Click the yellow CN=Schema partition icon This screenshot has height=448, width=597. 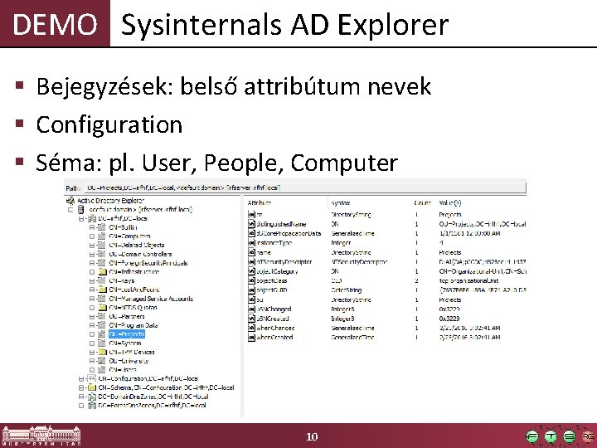[x=92, y=387]
